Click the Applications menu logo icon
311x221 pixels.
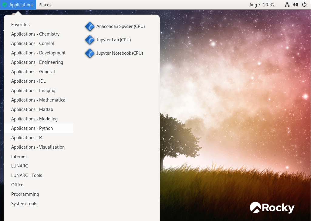[5, 5]
